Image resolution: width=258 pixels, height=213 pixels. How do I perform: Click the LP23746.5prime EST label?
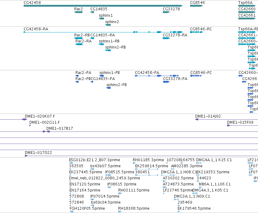[178, 190]
